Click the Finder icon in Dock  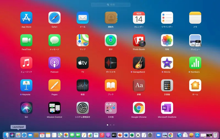click(6, 135)
